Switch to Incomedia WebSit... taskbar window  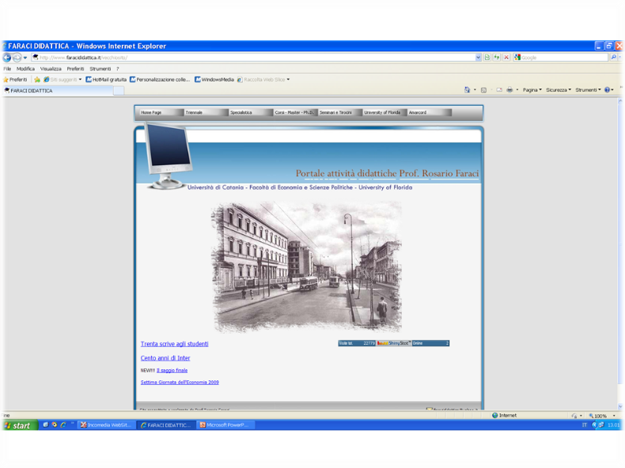click(106, 425)
